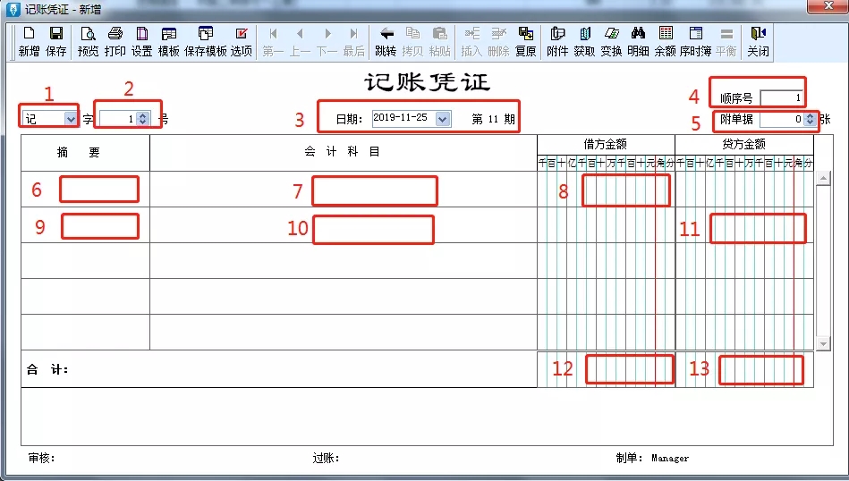Open the 模板 template tool
The width and height of the screenshot is (849, 481).
168,42
